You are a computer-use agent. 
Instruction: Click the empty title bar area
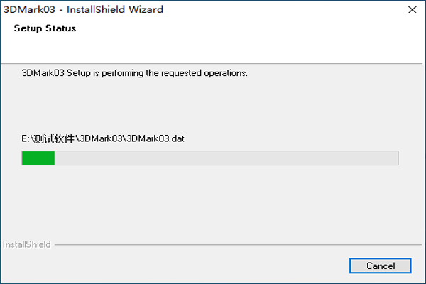click(x=284, y=10)
